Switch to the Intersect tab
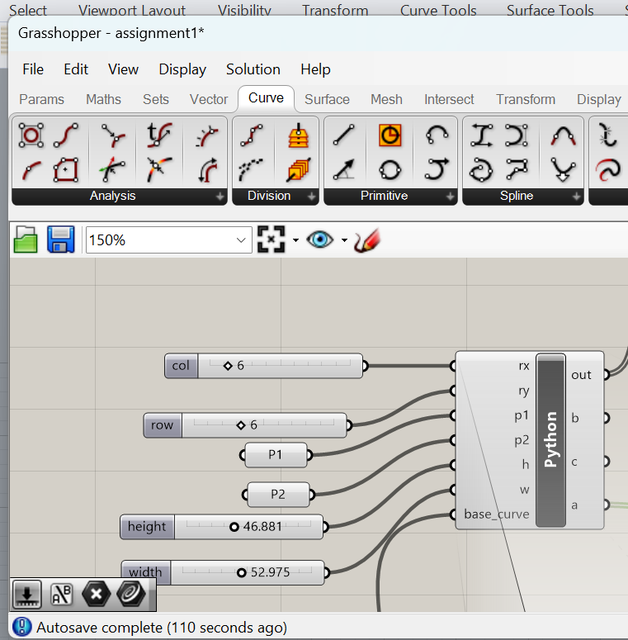This screenshot has height=640, width=628. point(449,99)
